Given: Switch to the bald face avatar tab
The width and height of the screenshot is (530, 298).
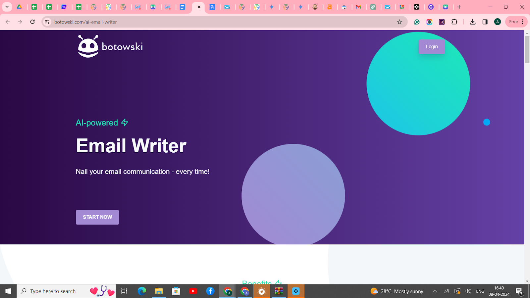Looking at the screenshot, I should (x=315, y=7).
